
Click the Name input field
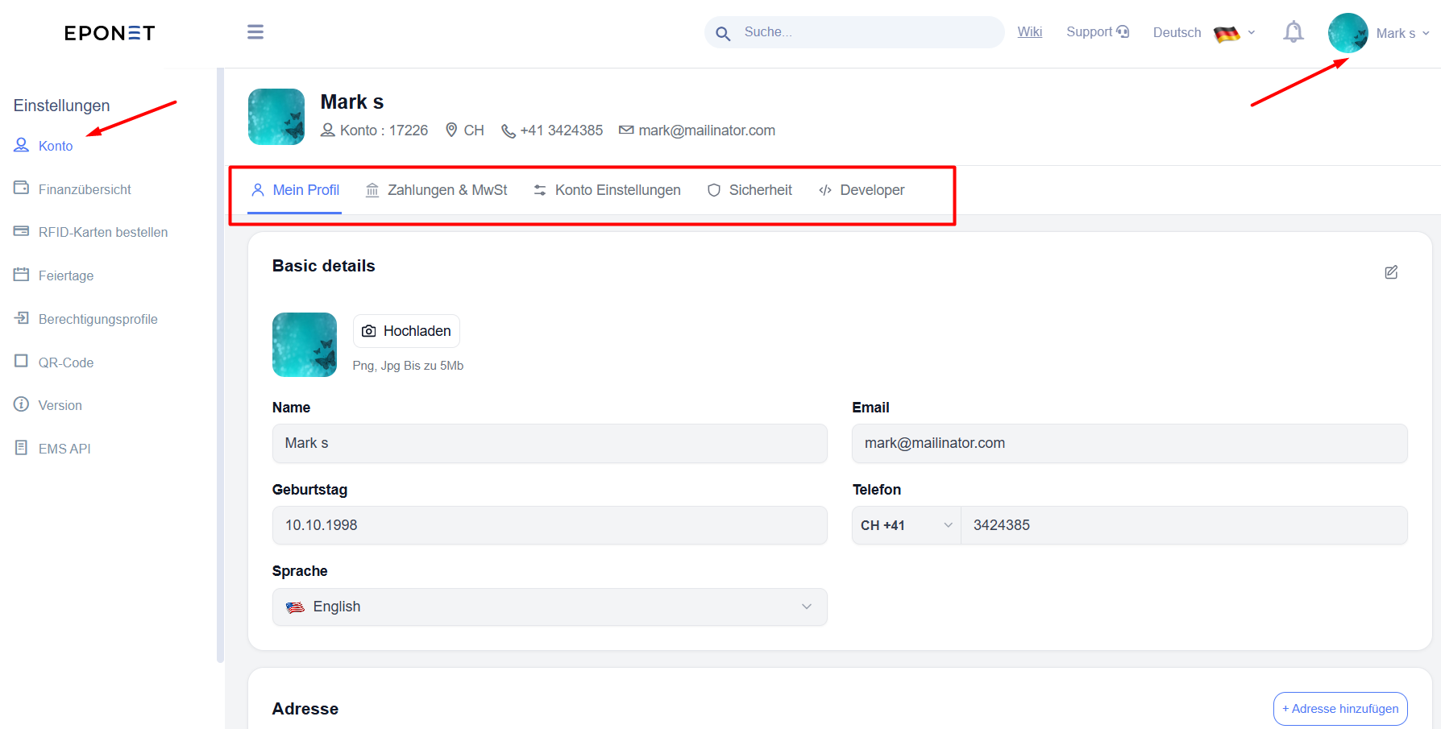coord(550,443)
